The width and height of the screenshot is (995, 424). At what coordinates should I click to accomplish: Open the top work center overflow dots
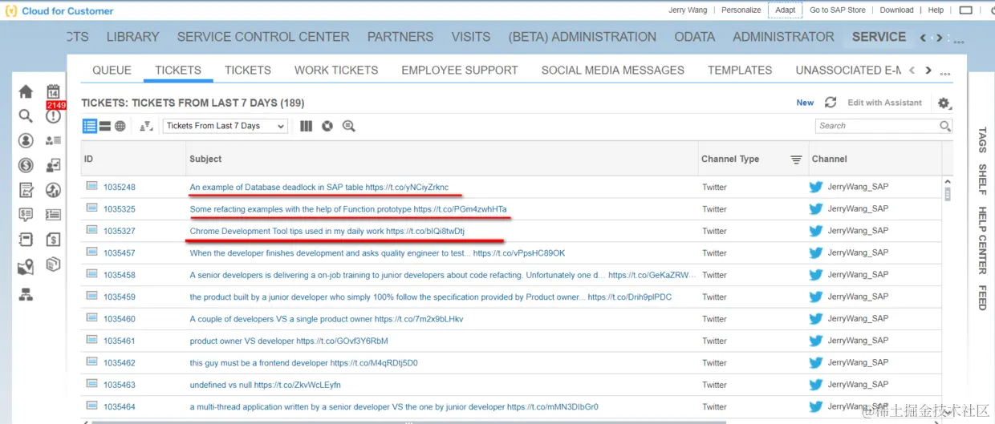(957, 41)
